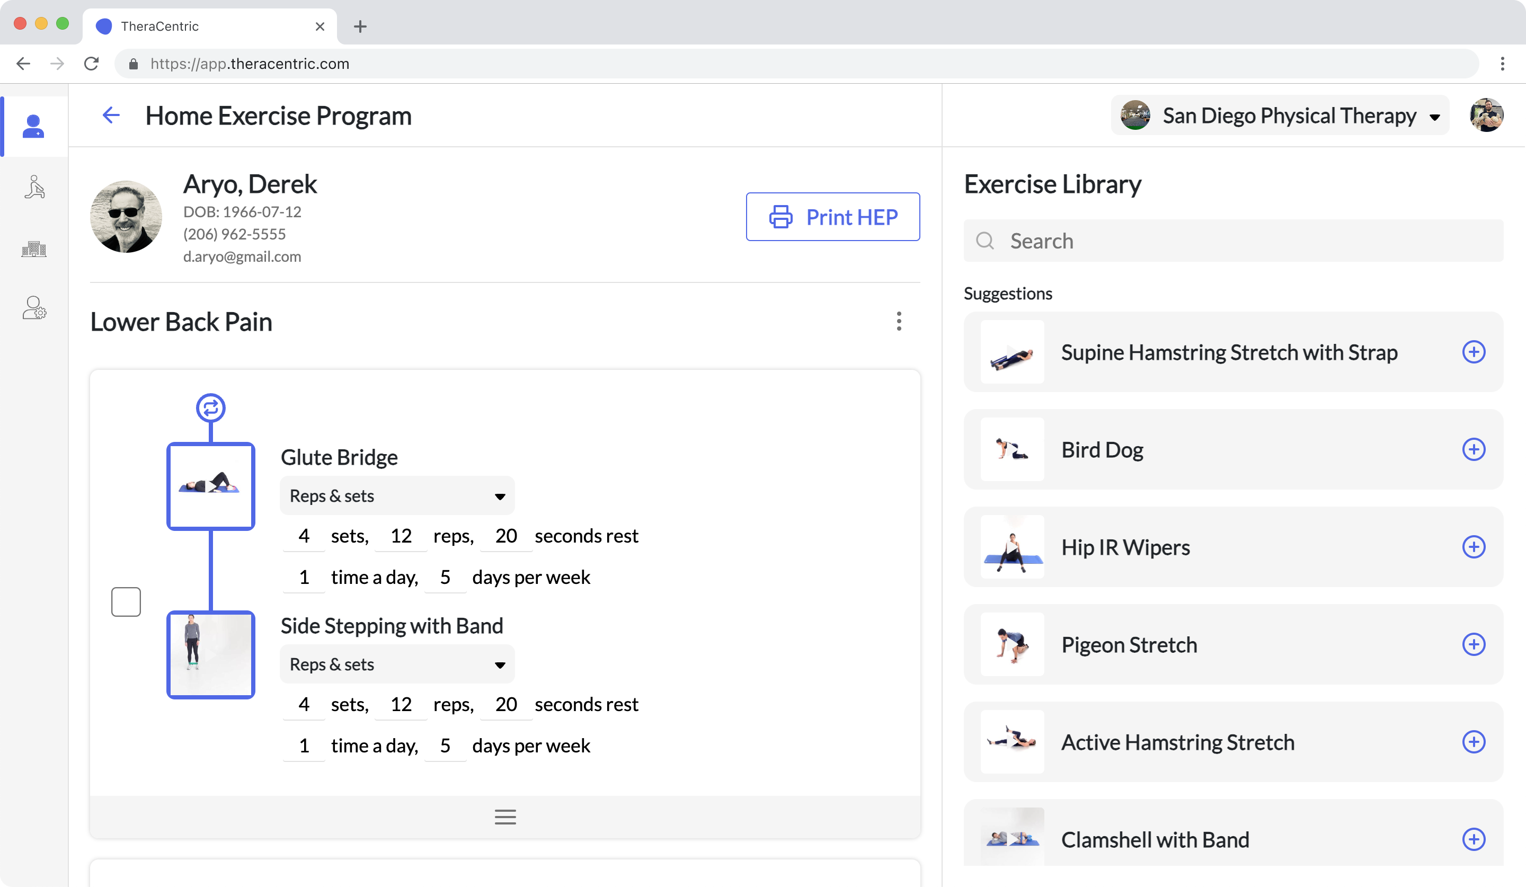Image resolution: width=1526 pixels, height=887 pixels.
Task: Click the Pigeon Stretch label in suggestions
Action: 1129,645
